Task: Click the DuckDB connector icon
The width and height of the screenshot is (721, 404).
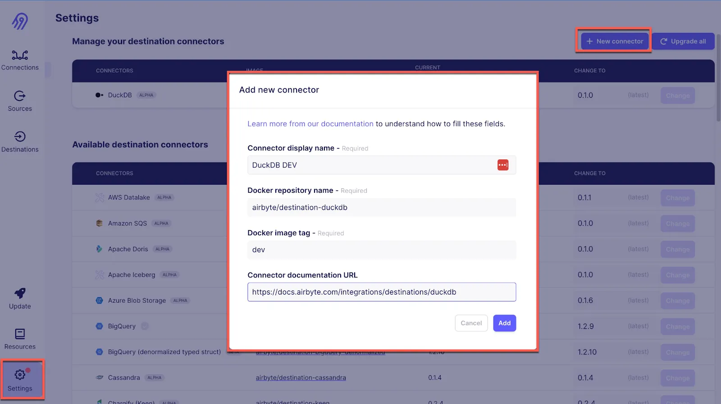Action: tap(99, 95)
